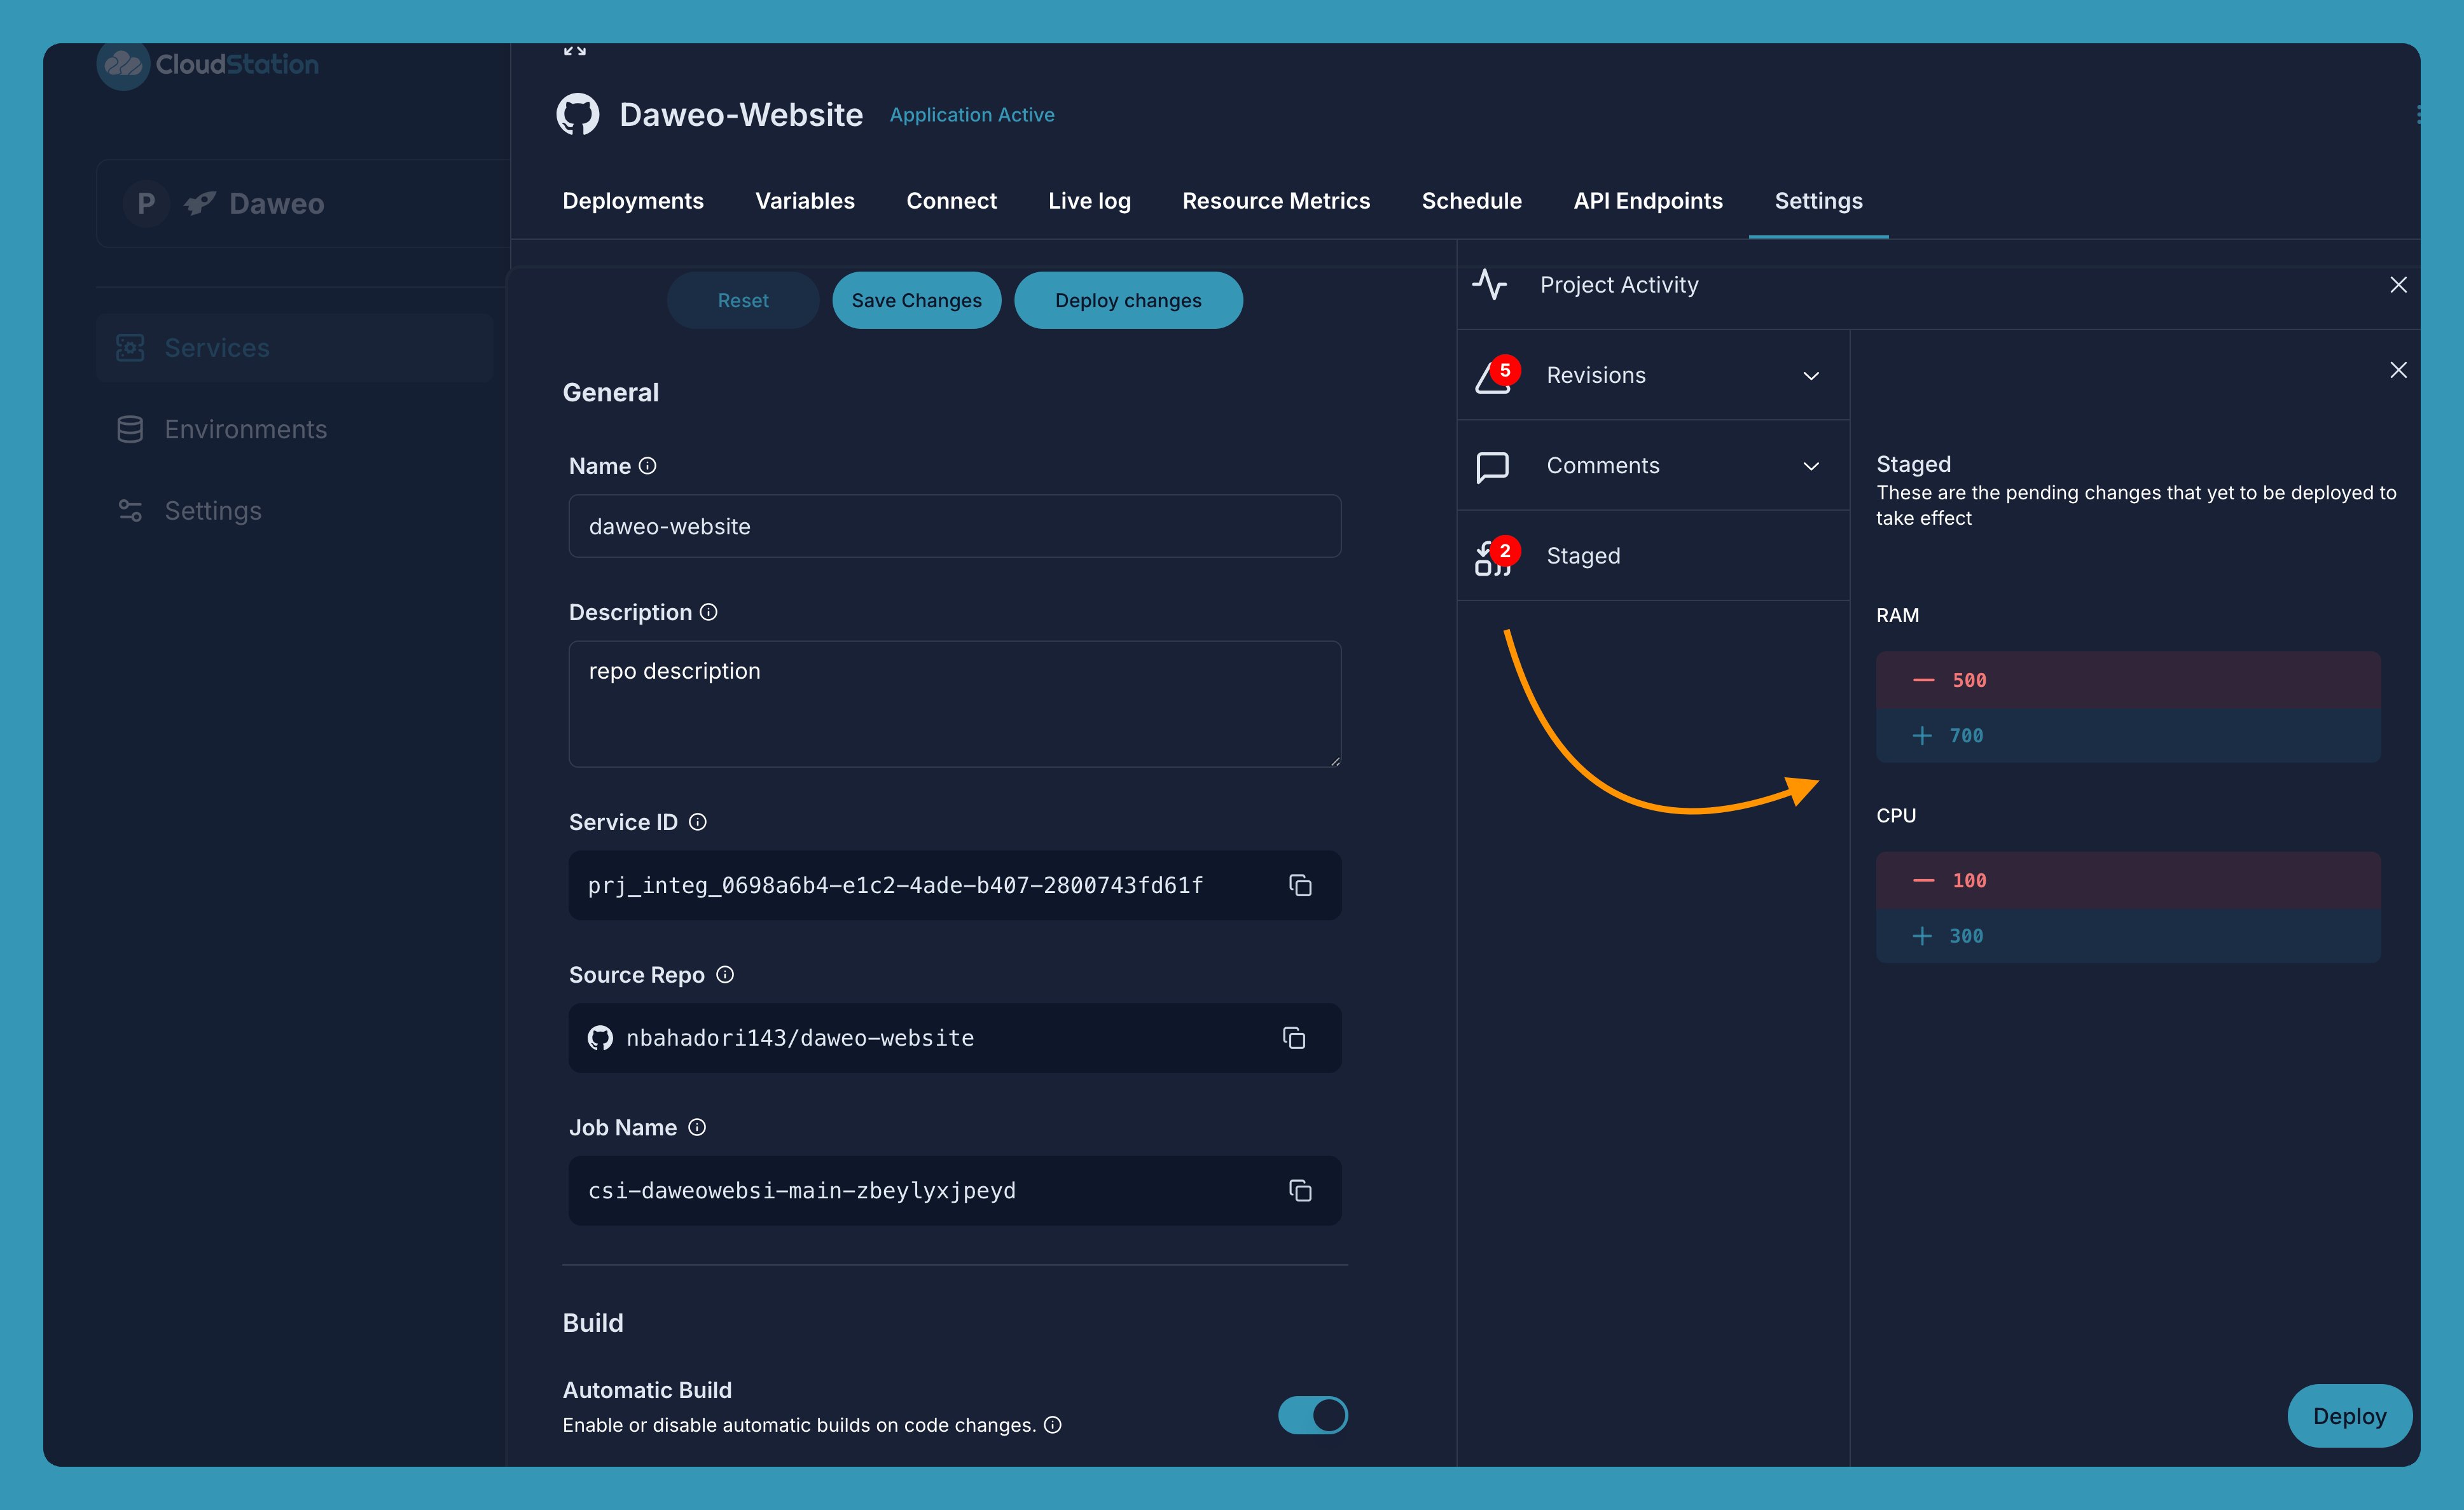This screenshot has width=2464, height=1510.
Task: Open Services in the sidebar
Action: [x=295, y=348]
